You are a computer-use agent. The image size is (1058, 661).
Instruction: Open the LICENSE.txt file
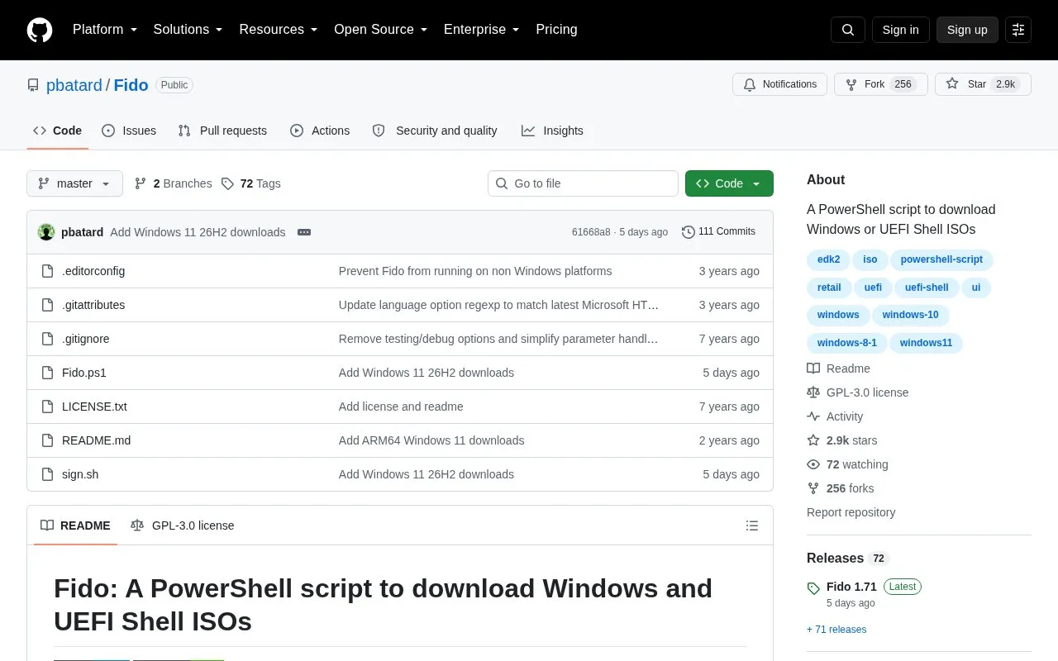tap(94, 407)
